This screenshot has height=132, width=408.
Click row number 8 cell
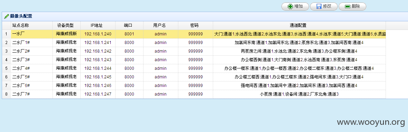(7, 94)
